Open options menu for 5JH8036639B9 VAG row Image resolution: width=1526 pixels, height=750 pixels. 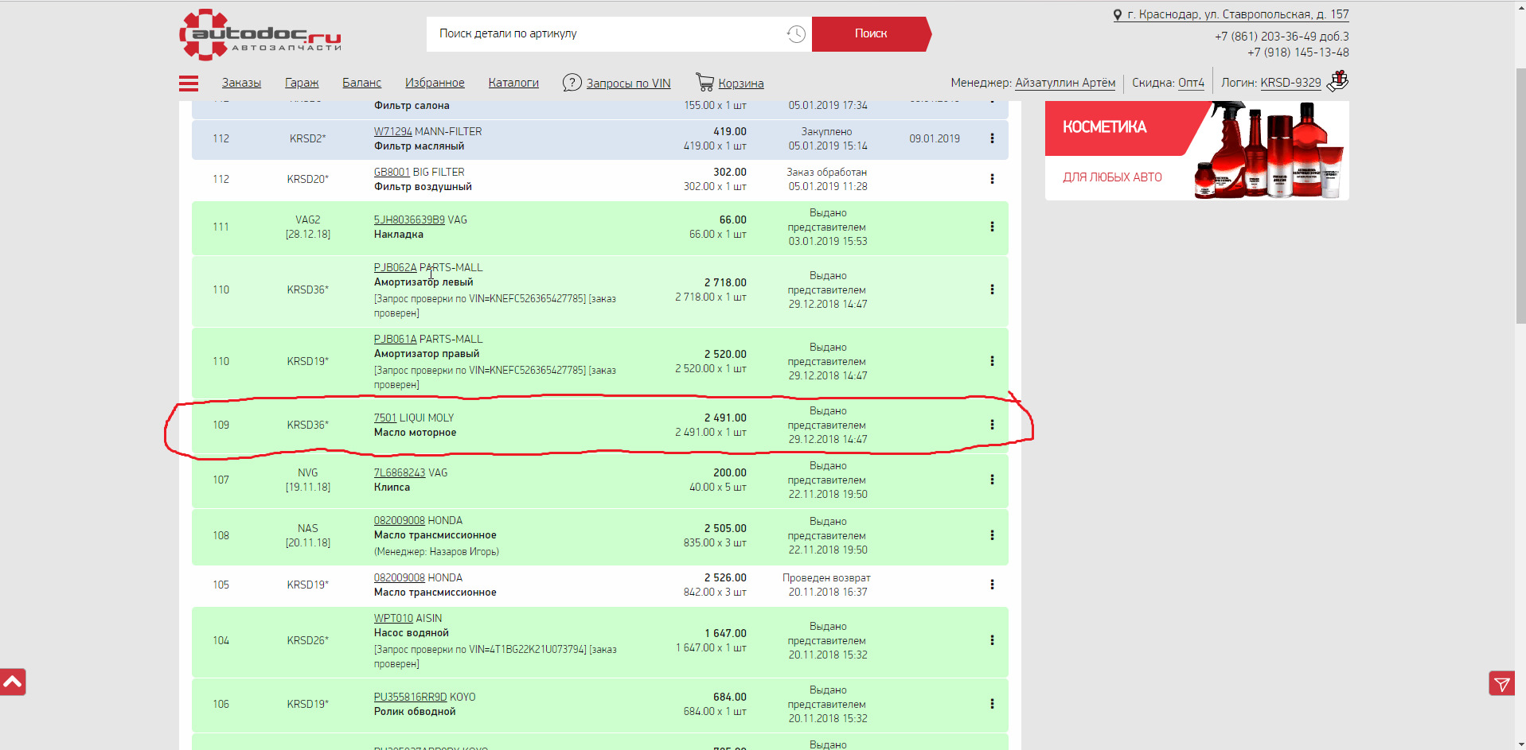coord(992,227)
